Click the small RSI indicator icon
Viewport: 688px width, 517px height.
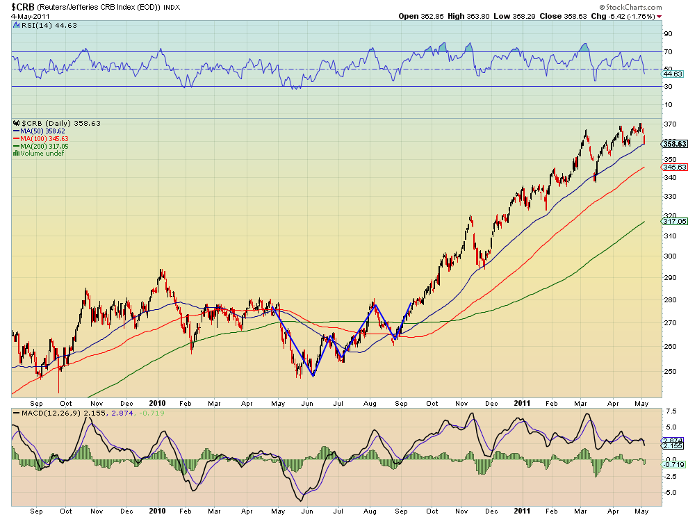tap(17, 26)
